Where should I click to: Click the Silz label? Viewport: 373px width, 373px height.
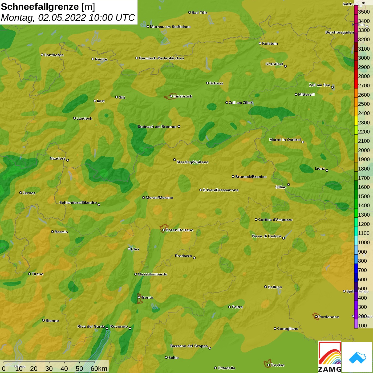click(x=122, y=97)
